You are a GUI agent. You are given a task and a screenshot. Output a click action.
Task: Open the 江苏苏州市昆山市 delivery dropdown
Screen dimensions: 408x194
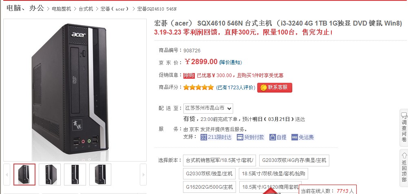(208, 108)
